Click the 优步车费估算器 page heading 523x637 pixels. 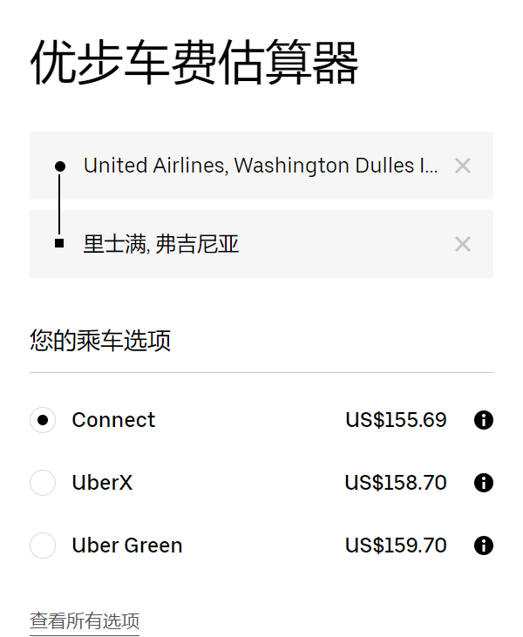pyautogui.click(x=194, y=63)
